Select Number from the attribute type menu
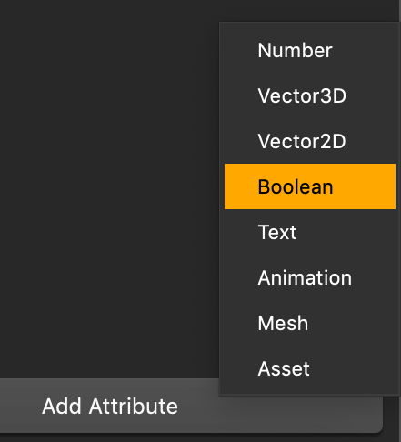 coord(310,50)
